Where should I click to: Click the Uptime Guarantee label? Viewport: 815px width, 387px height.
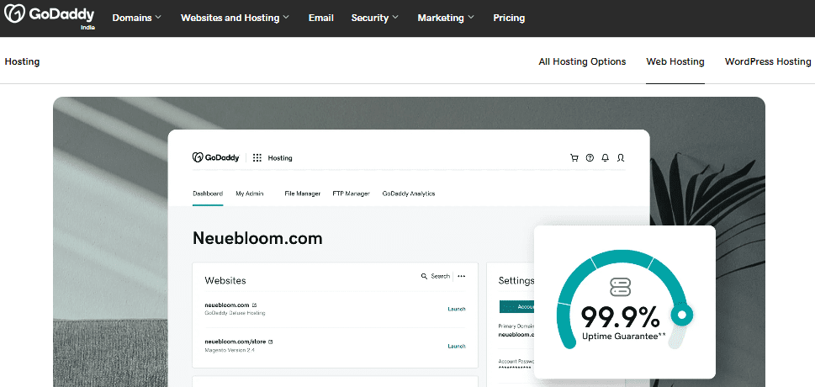point(624,337)
